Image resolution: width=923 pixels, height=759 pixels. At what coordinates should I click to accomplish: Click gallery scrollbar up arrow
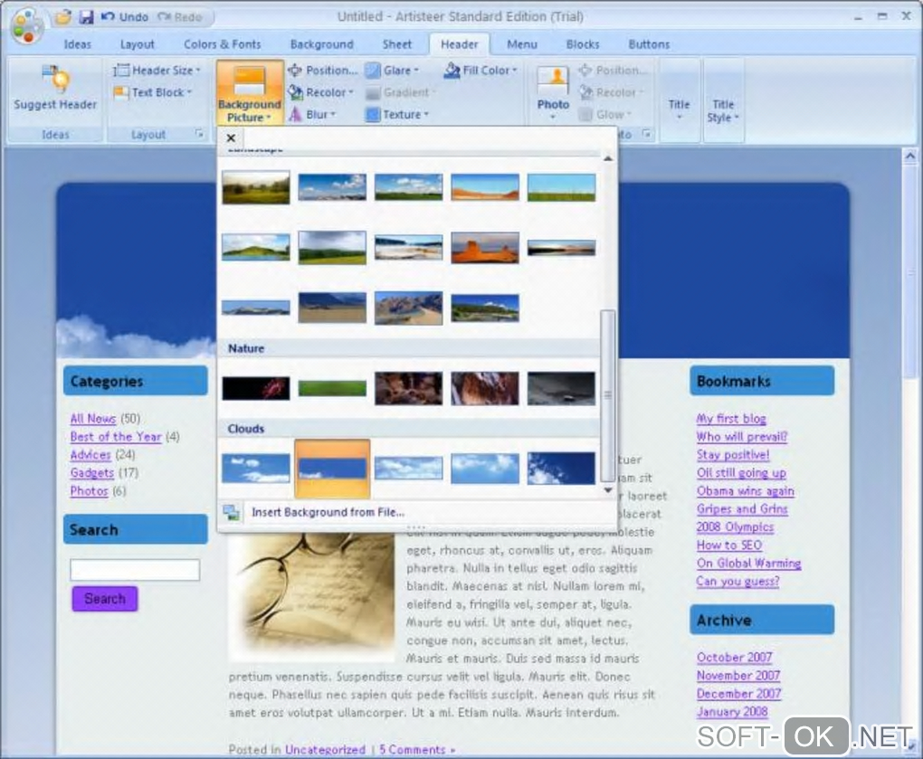[x=608, y=158]
